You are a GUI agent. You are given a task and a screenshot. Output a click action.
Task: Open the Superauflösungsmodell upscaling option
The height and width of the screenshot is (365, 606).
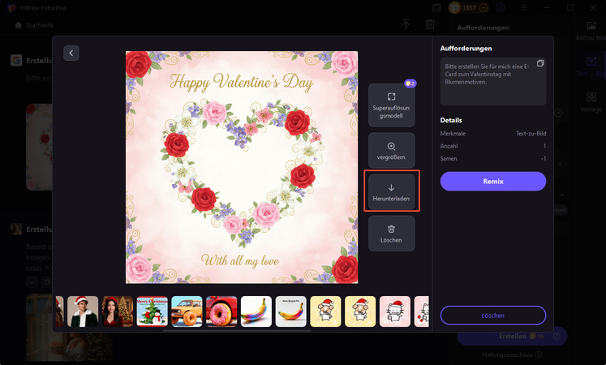click(x=391, y=106)
